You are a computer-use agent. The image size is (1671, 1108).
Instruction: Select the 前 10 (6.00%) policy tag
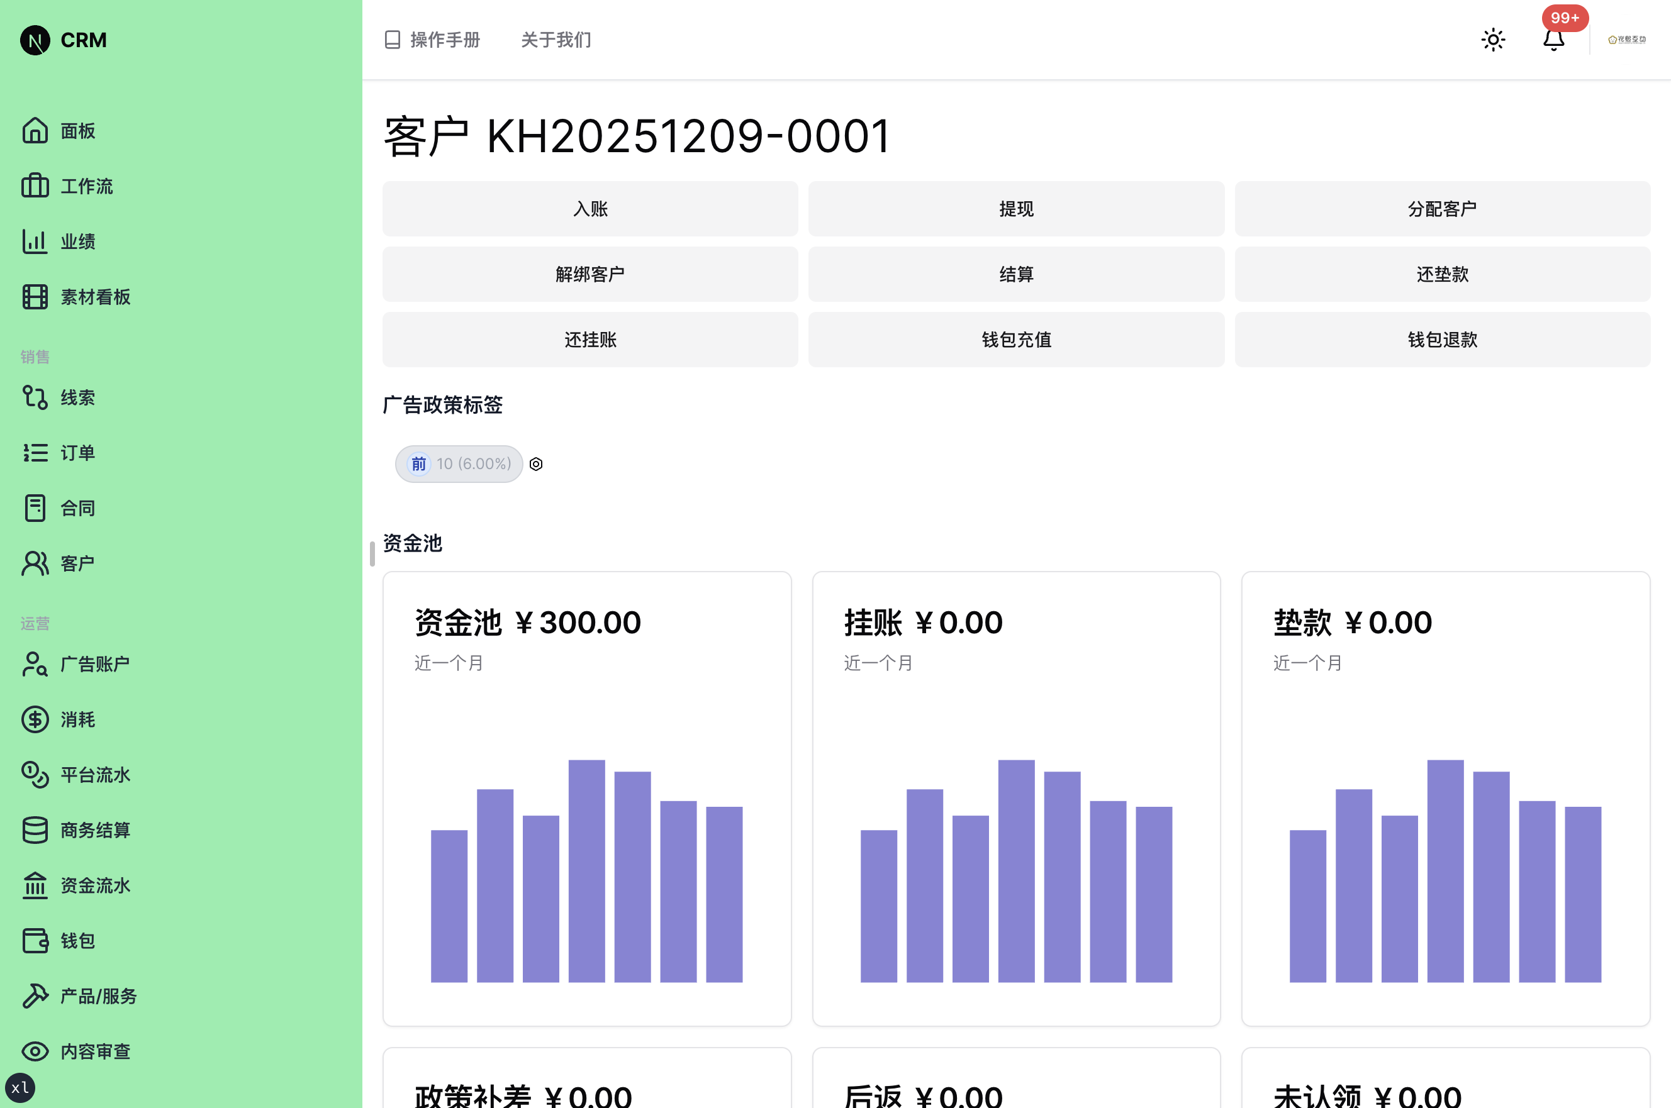459,463
